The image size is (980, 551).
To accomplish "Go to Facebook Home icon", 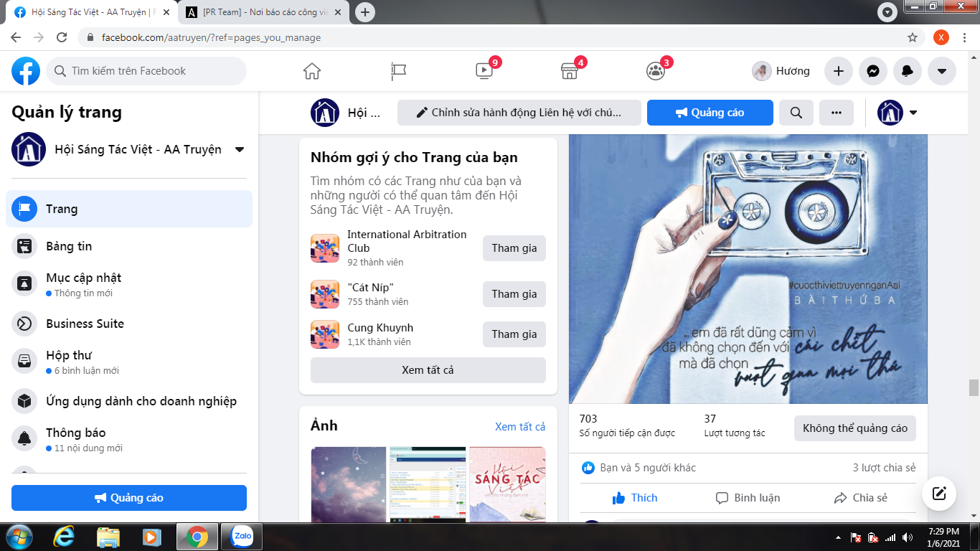I will (312, 71).
